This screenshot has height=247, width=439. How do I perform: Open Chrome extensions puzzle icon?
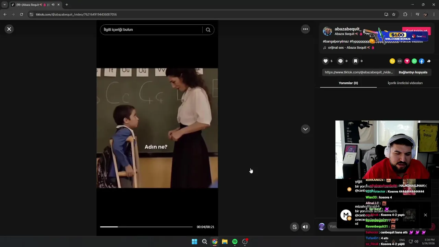tap(405, 14)
